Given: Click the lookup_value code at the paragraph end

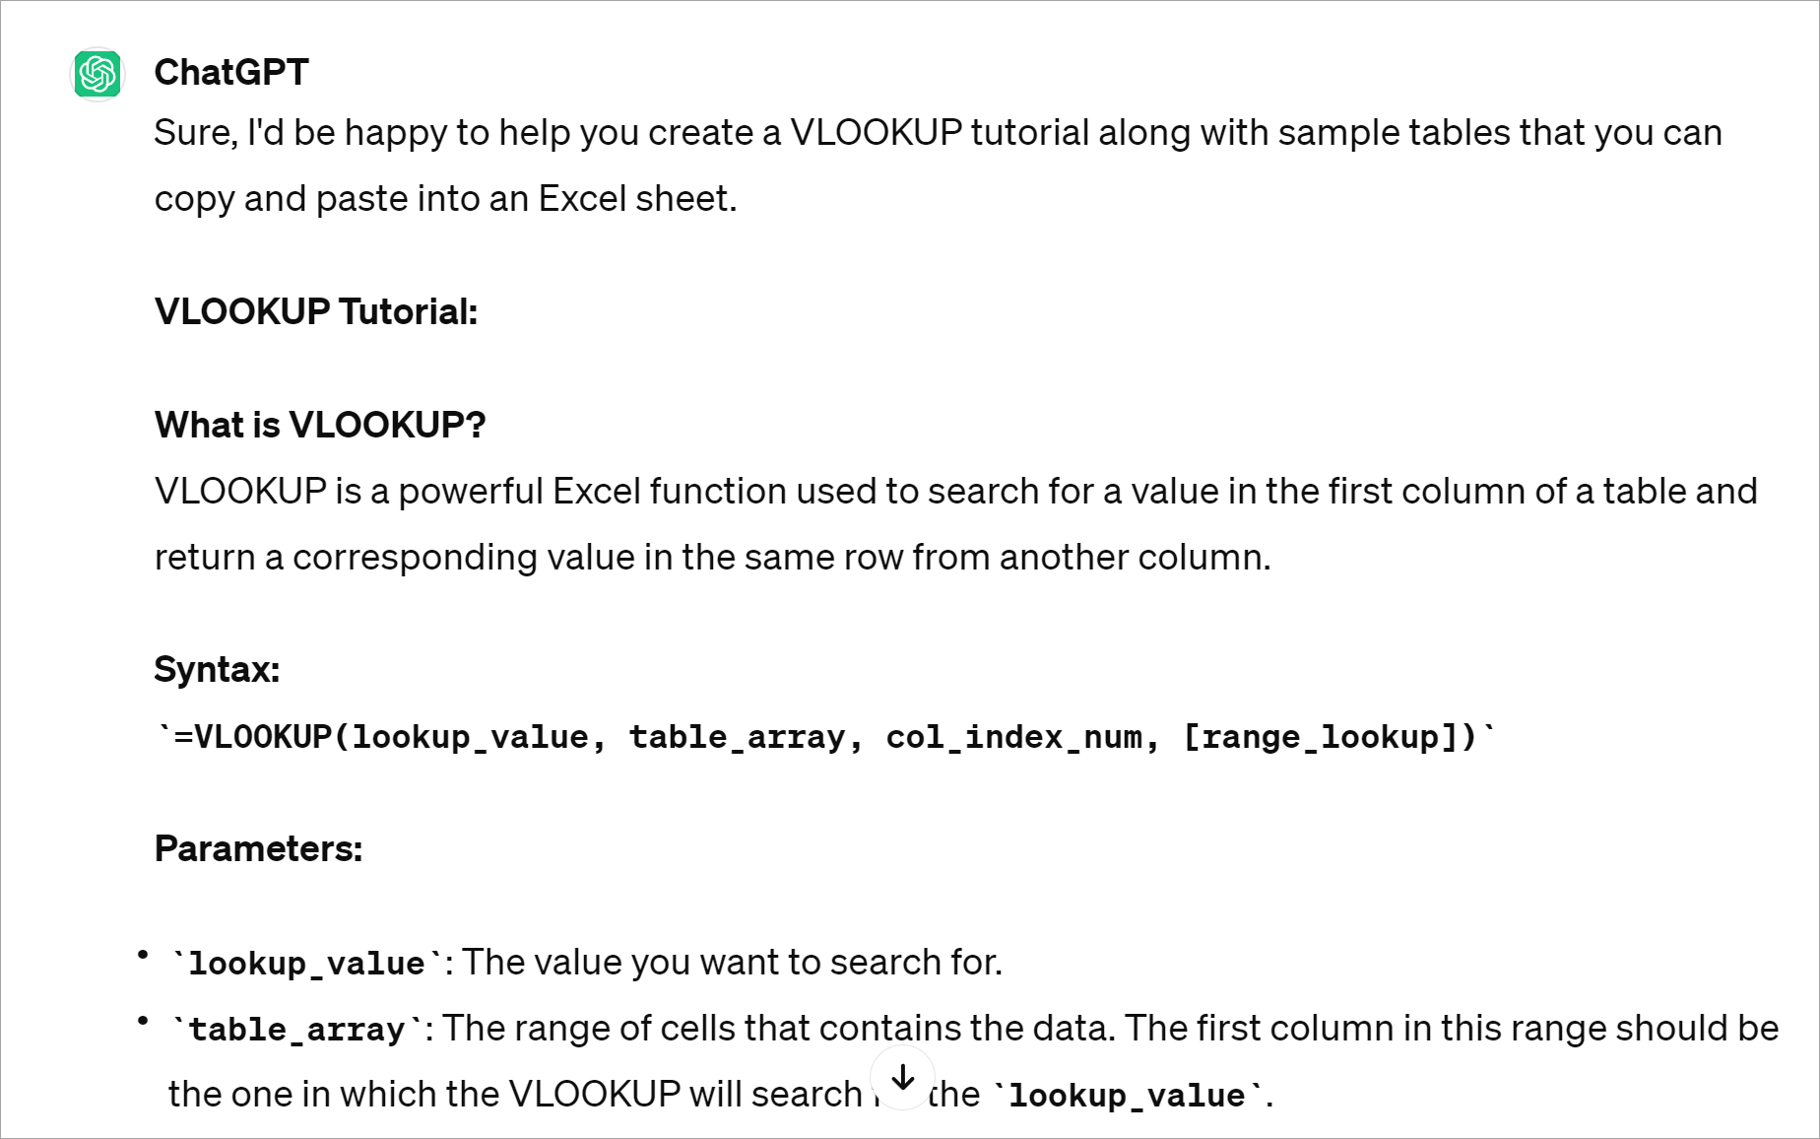Looking at the screenshot, I should (1127, 1096).
